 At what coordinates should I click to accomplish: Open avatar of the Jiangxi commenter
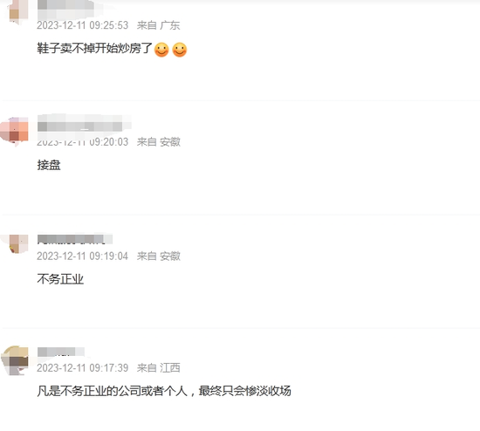pyautogui.click(x=15, y=360)
